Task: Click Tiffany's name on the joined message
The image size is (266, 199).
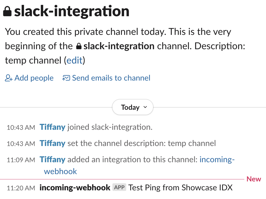Action: point(53,127)
